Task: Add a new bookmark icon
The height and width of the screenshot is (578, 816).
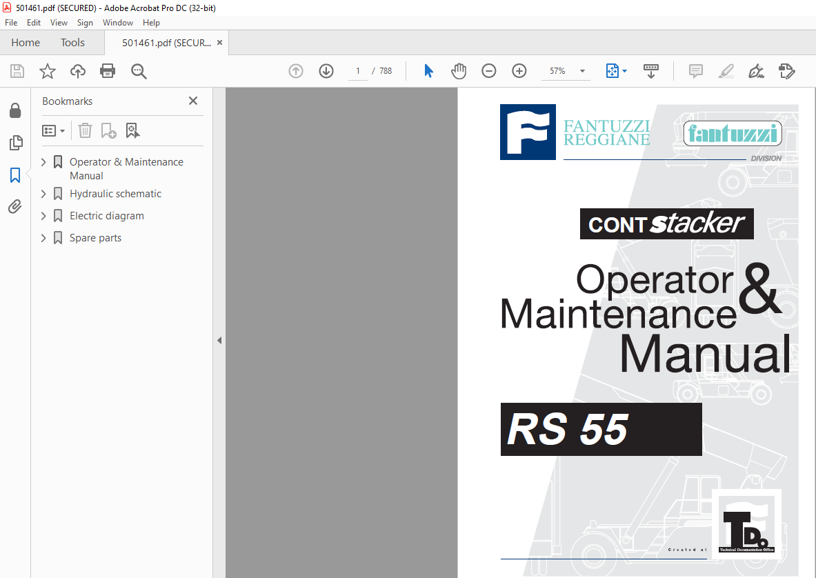Action: [x=108, y=130]
